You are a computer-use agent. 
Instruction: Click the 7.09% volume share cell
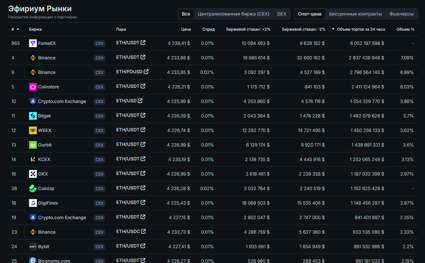(407, 58)
